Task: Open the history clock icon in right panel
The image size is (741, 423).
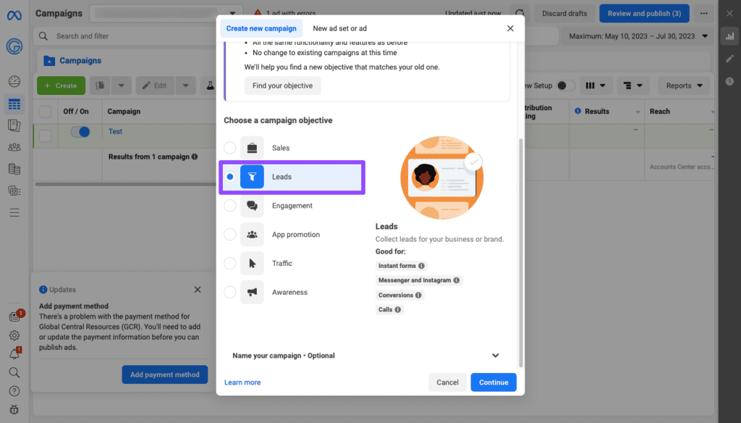Action: pos(729,81)
